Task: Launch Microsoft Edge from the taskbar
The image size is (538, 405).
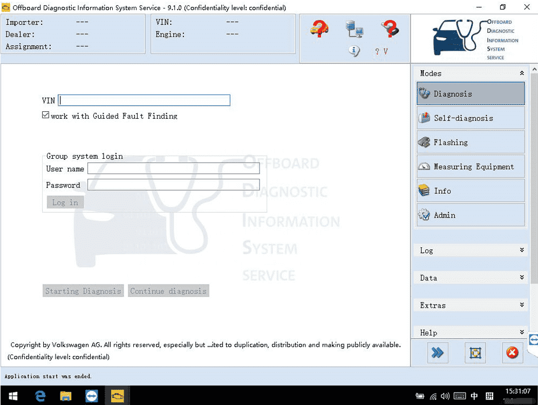Action: pos(40,396)
